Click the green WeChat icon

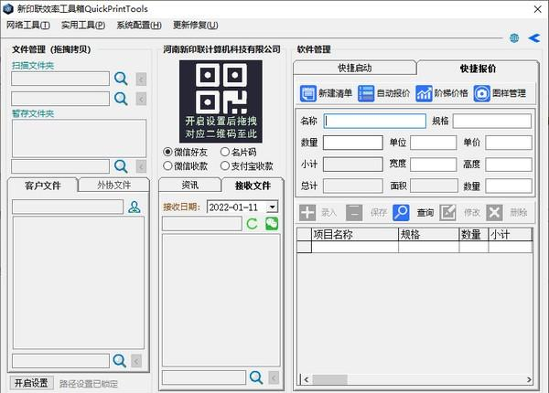[x=272, y=223]
